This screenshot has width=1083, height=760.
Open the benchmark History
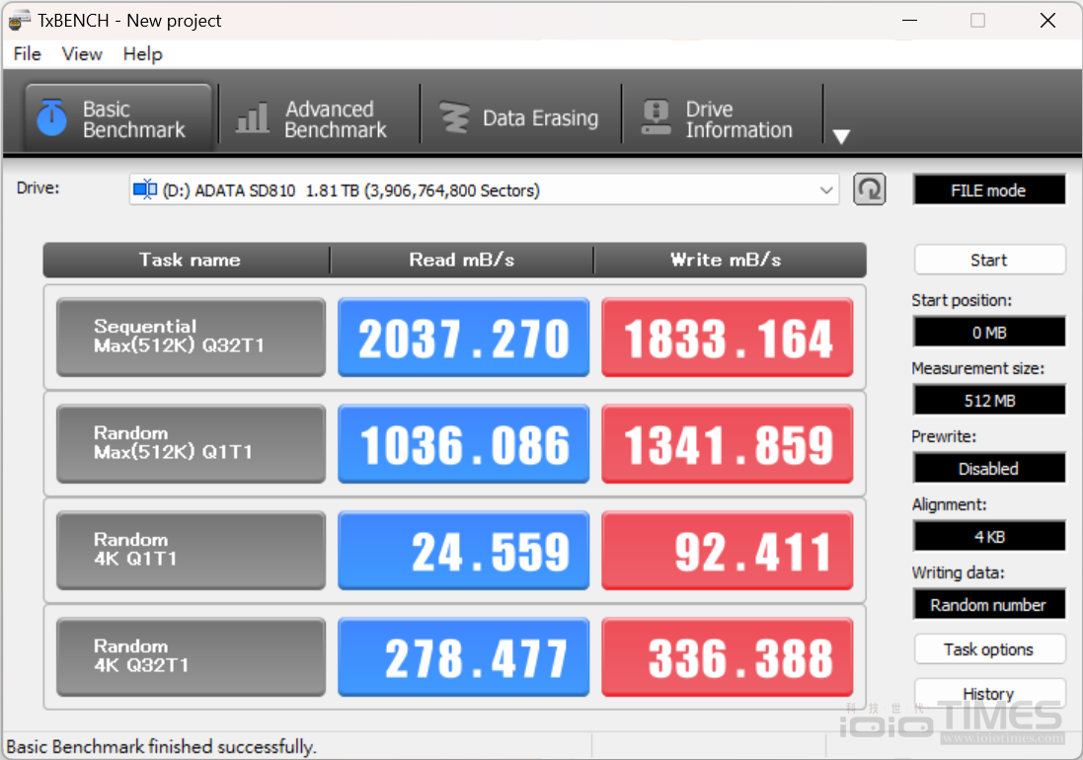coord(988,694)
